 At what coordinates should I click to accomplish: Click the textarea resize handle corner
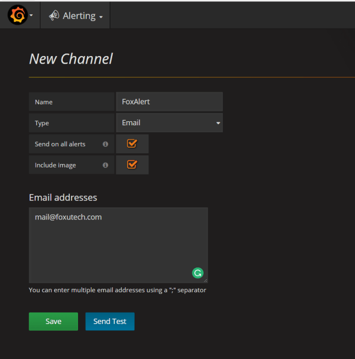pos(206,281)
